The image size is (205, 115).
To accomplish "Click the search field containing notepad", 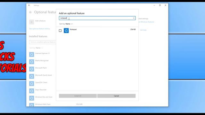I will 97,18.
